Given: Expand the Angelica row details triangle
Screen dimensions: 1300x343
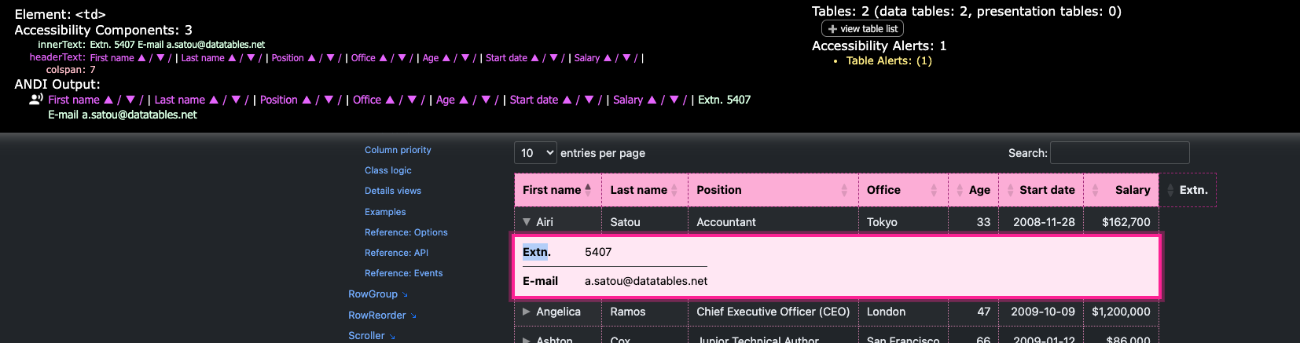Looking at the screenshot, I should pos(527,312).
